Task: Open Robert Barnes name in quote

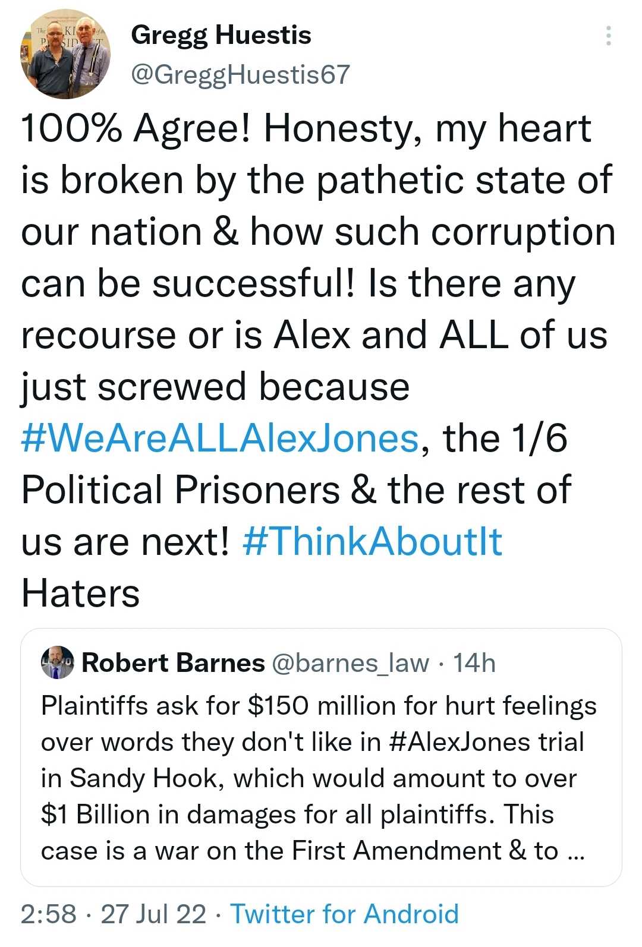Action: coord(173,662)
